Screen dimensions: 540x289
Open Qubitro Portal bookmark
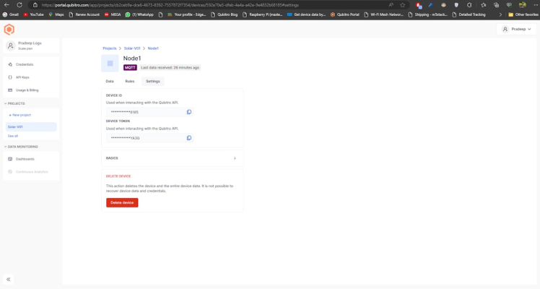point(345,15)
